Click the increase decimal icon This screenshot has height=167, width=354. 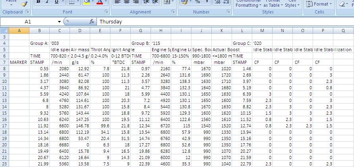point(217,2)
